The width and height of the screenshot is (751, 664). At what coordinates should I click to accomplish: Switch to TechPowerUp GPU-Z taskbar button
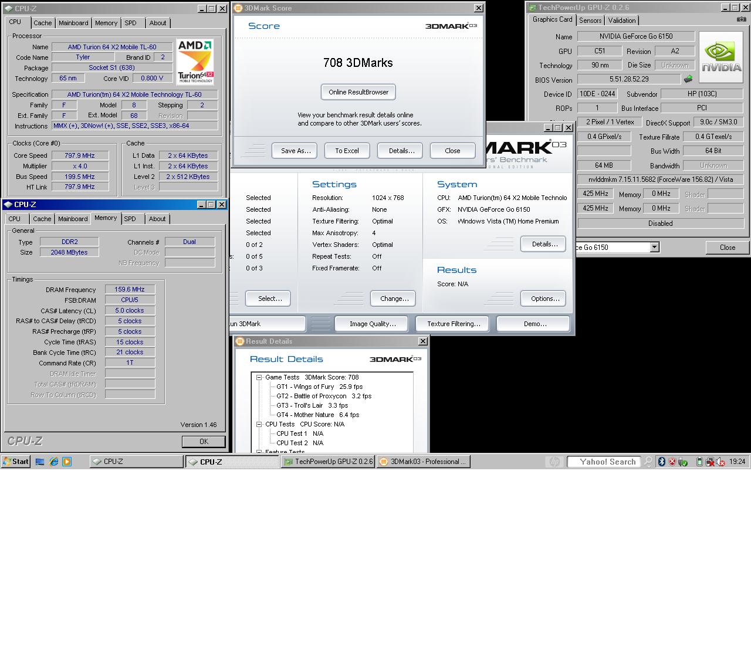pos(329,462)
